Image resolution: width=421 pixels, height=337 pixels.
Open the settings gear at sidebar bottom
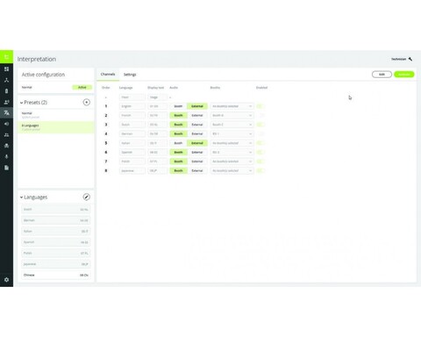[x=6, y=280]
